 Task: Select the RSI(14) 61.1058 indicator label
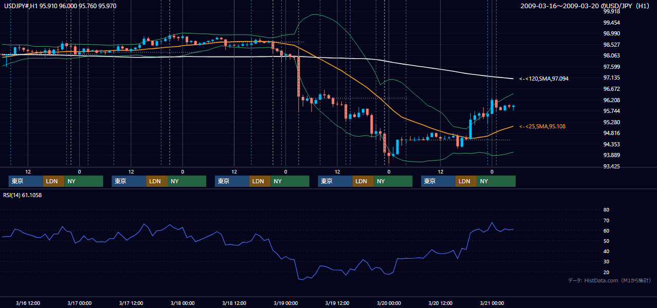point(23,195)
